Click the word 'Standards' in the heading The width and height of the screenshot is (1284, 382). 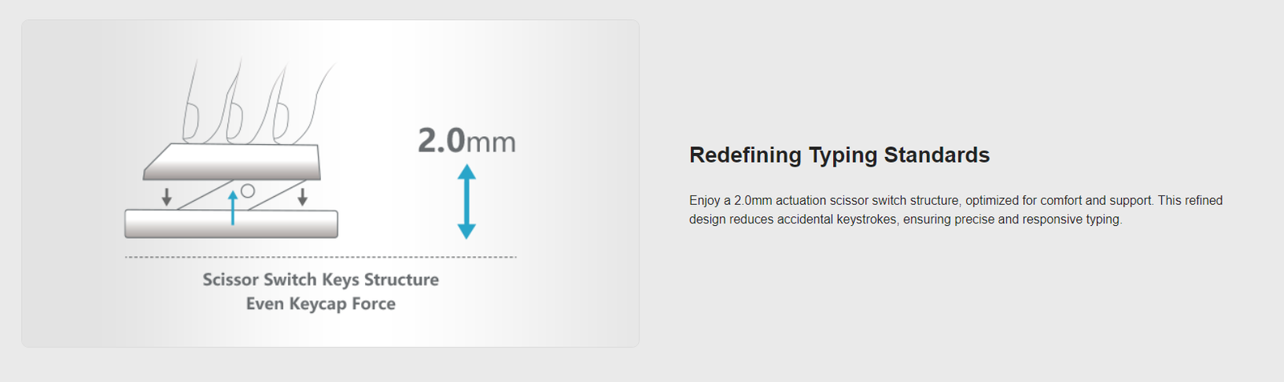coord(937,155)
